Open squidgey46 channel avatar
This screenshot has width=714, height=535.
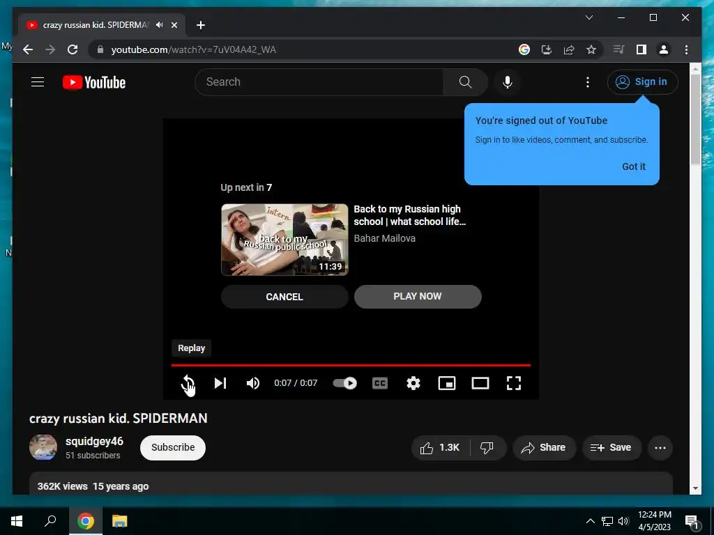43,447
